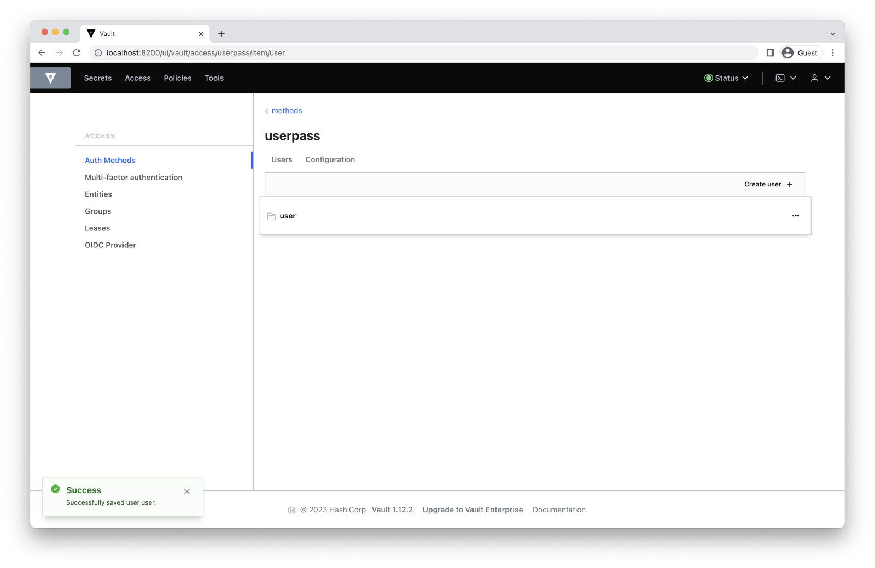
Task: Toggle the browser side panel icon
Action: (770, 52)
